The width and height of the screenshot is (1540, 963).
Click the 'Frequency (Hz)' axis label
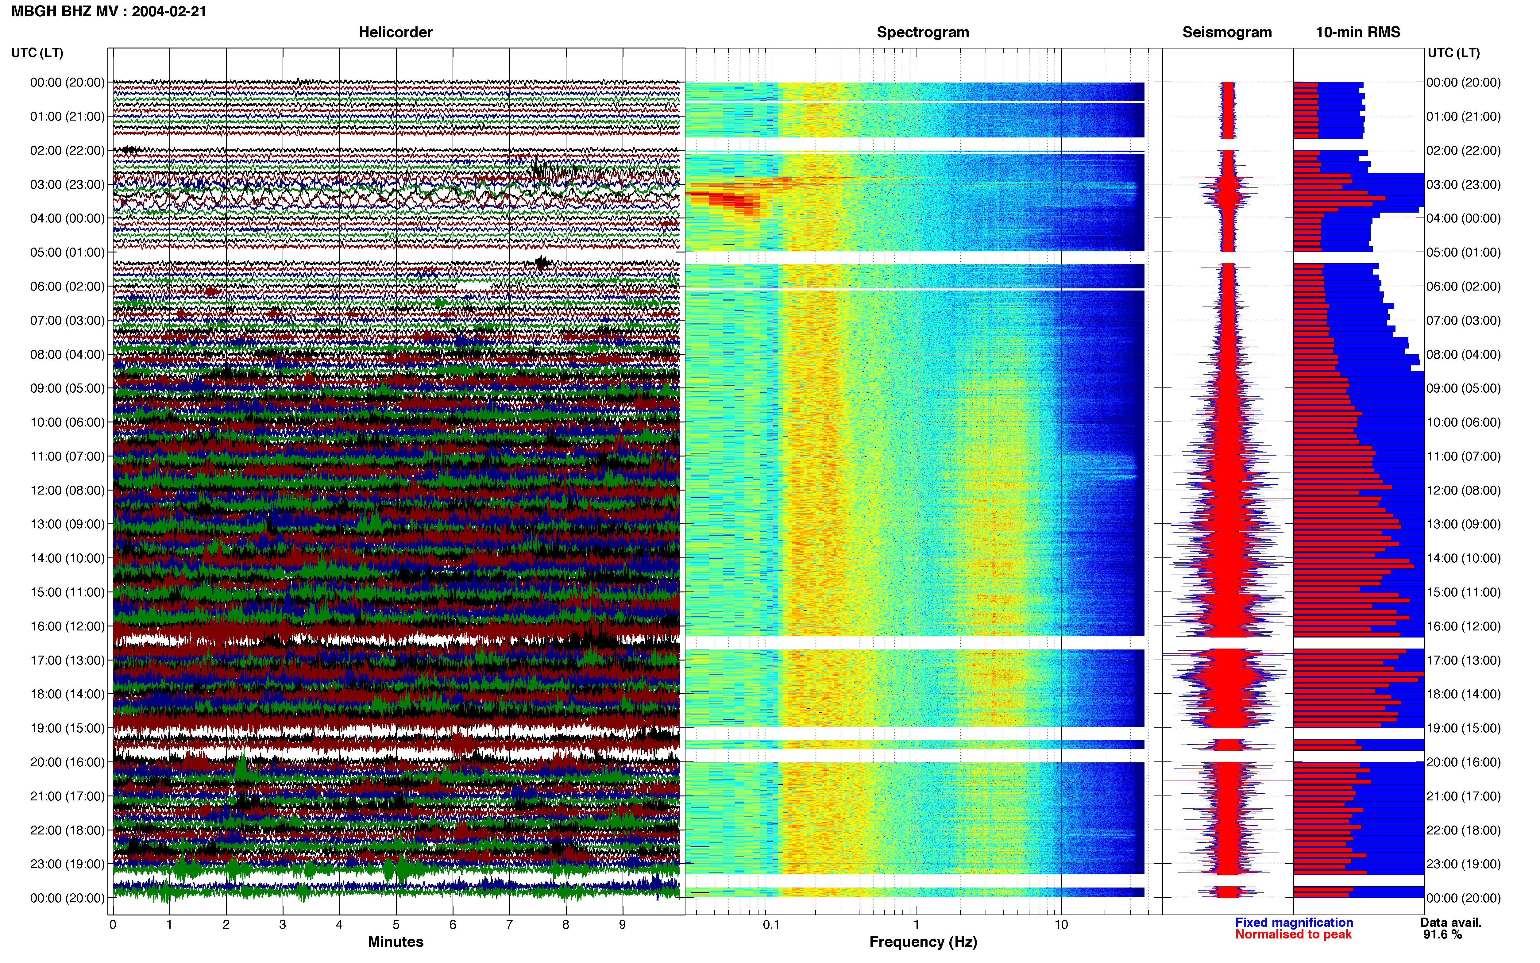click(x=923, y=942)
